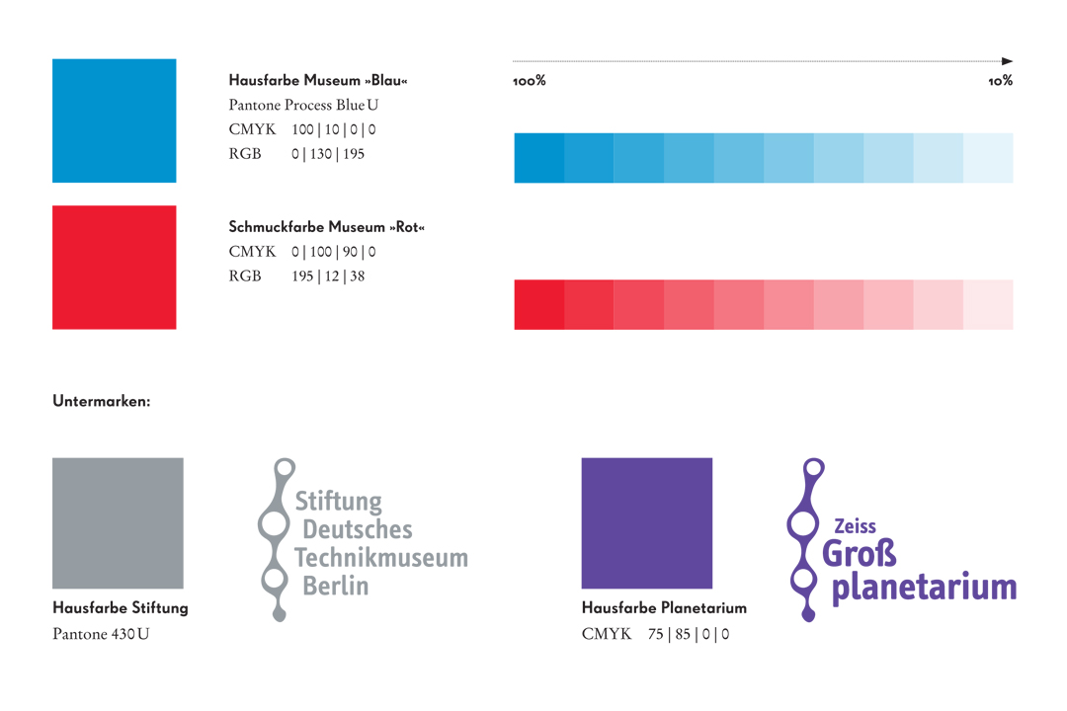Click the Pantone Process Blue U text
This screenshot has height=711, width=1067.
pyautogui.click(x=303, y=105)
